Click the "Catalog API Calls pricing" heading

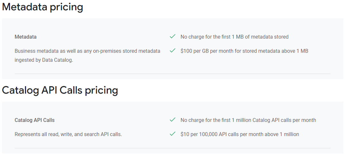(x=60, y=90)
